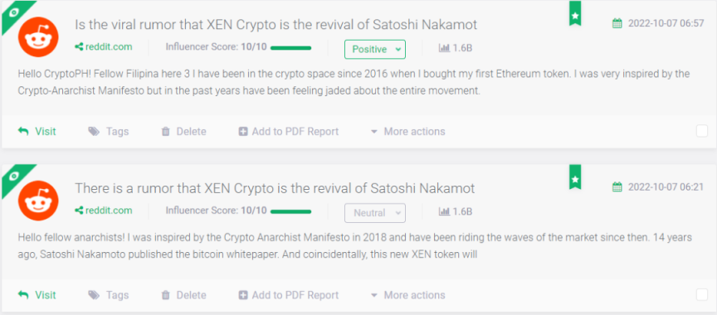Open Tags for the second mention
717x315 pixels.
[109, 295]
